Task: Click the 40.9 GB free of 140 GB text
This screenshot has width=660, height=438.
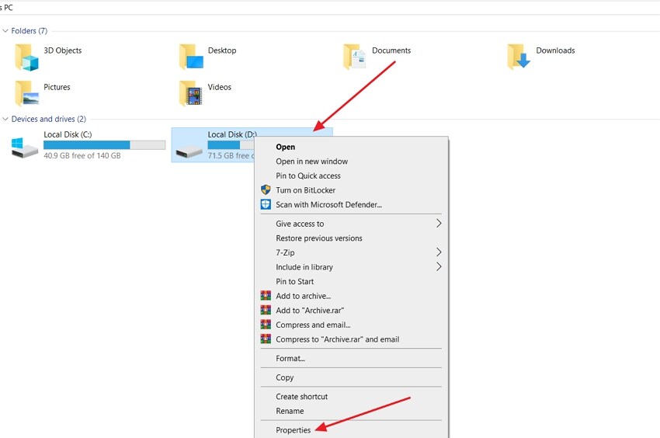Action: tap(82, 155)
